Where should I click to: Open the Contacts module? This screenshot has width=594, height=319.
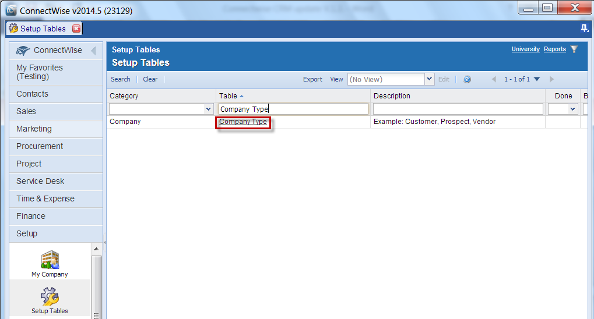(x=56, y=94)
